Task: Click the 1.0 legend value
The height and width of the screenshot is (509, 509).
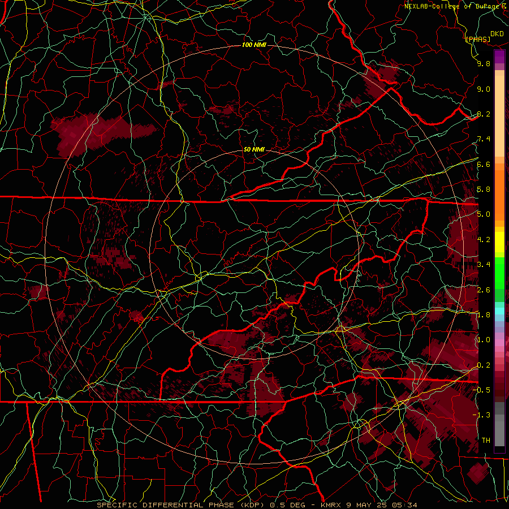Action: coord(484,340)
